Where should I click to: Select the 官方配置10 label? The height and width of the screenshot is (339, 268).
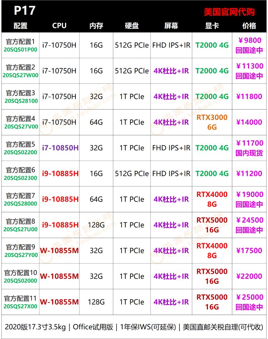click(x=20, y=273)
